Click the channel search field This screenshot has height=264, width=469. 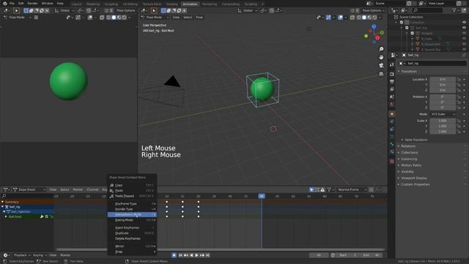click(x=28, y=196)
